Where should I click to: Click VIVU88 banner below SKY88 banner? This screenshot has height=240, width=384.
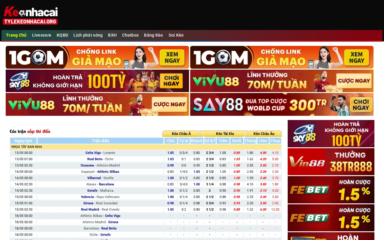coord(97,104)
